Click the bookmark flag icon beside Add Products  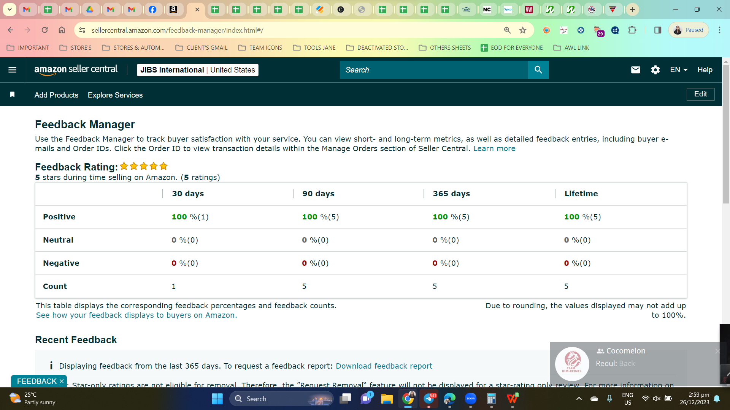click(13, 95)
